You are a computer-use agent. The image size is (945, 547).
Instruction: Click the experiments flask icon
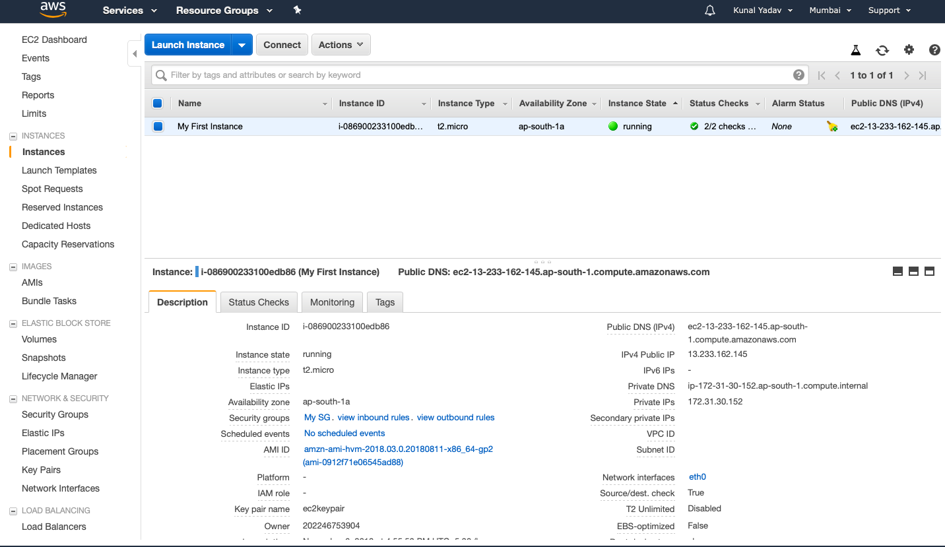pos(856,50)
